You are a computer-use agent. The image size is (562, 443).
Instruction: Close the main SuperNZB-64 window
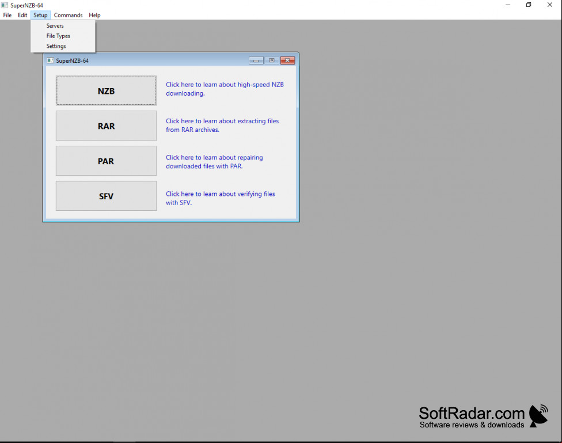click(x=550, y=5)
